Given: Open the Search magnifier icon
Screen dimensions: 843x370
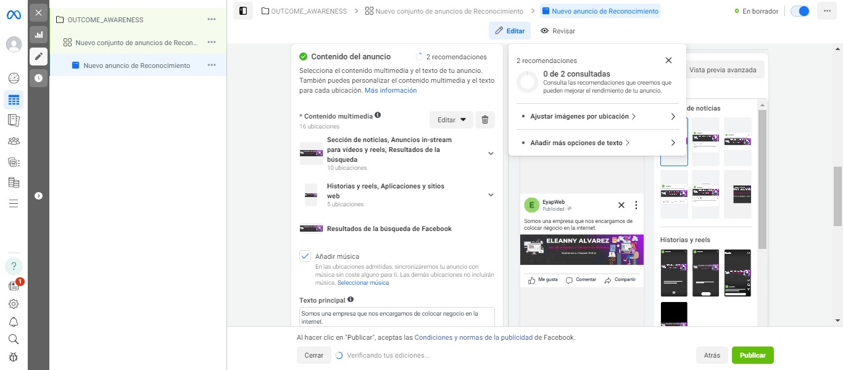Looking at the screenshot, I should coord(14,339).
